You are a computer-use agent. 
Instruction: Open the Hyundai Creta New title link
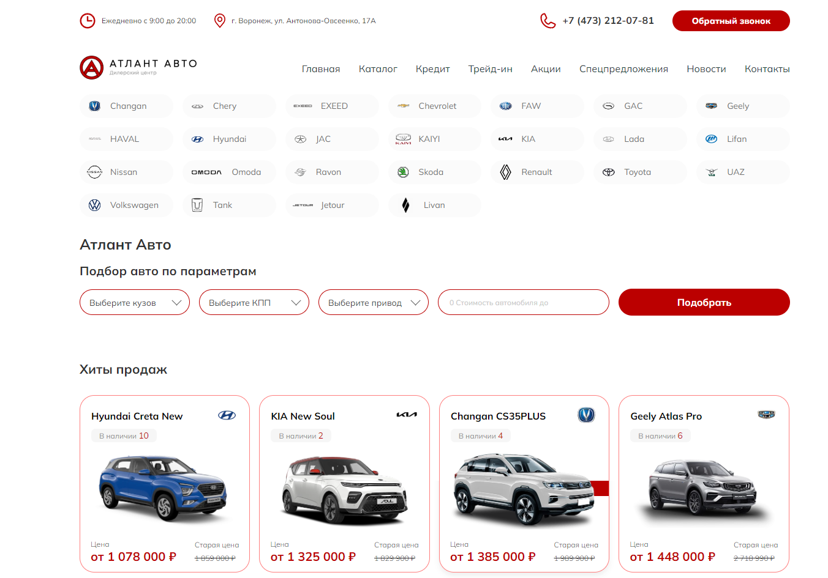137,416
